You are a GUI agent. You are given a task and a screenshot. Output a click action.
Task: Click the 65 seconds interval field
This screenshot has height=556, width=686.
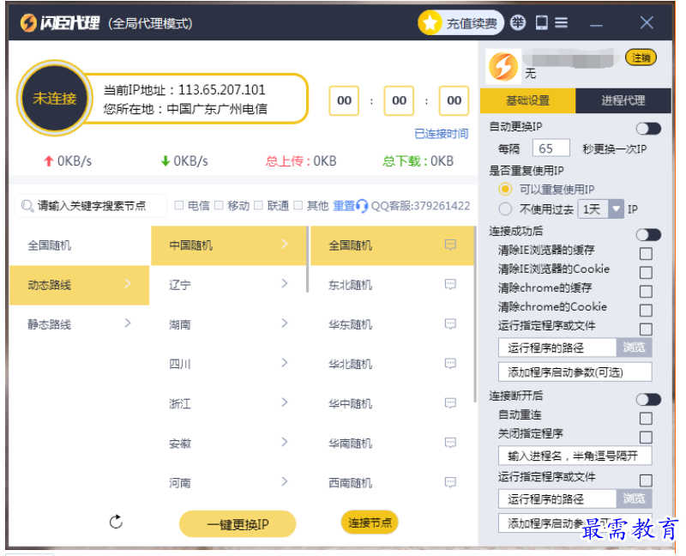click(551, 148)
